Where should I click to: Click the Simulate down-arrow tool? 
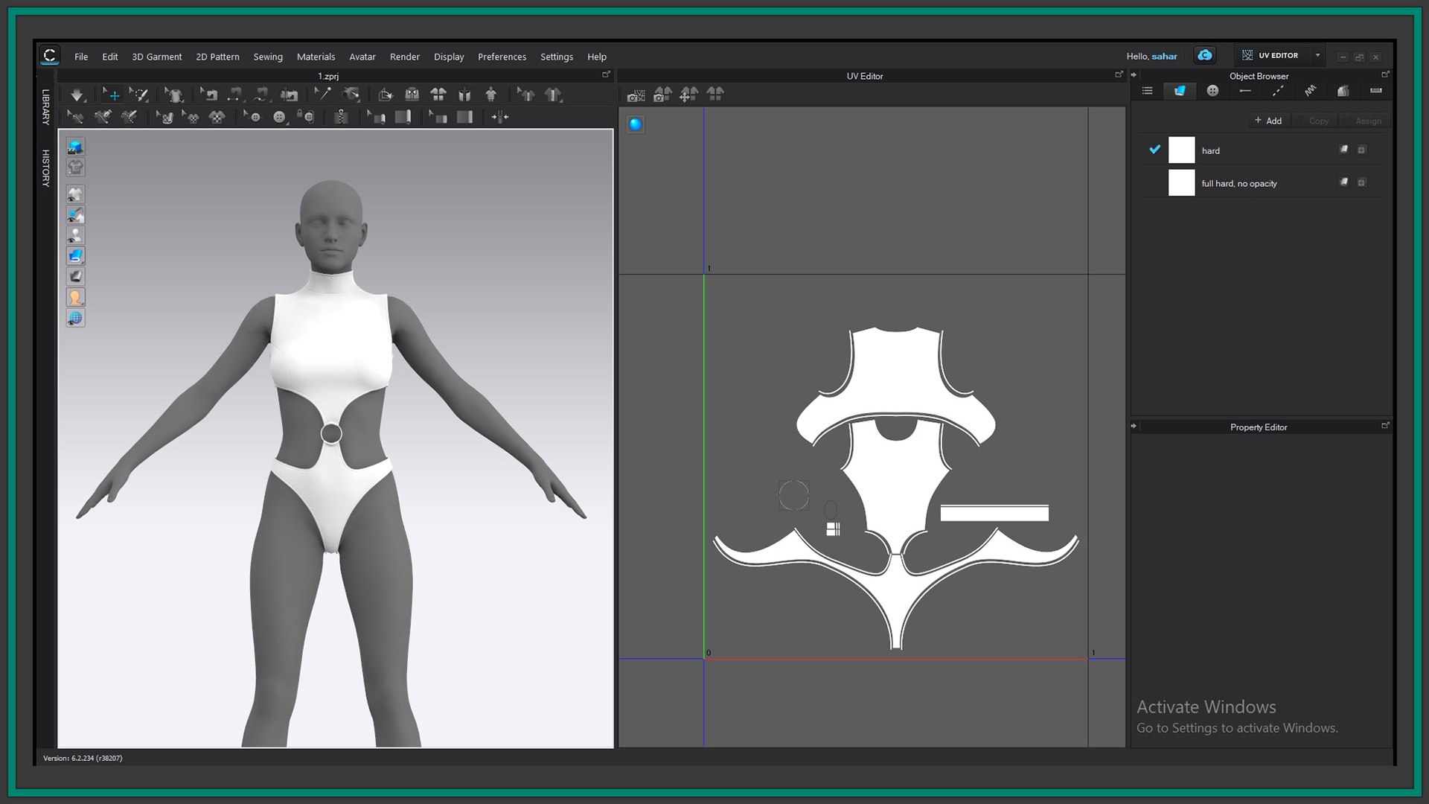pos(77,95)
